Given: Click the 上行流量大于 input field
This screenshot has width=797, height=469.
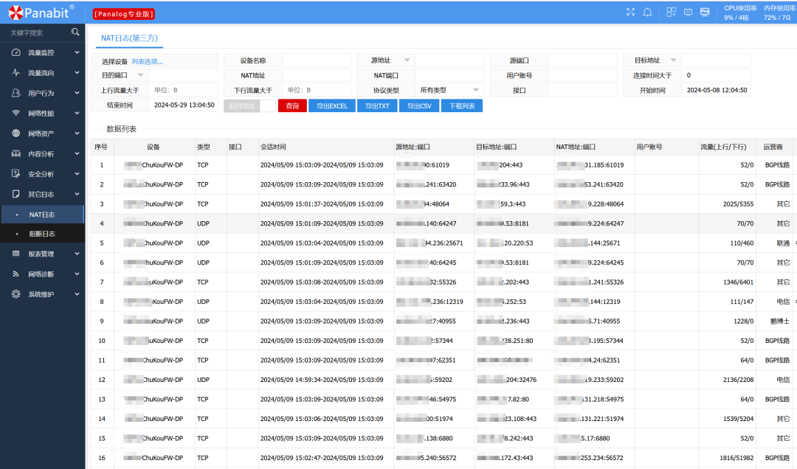Looking at the screenshot, I should [183, 90].
